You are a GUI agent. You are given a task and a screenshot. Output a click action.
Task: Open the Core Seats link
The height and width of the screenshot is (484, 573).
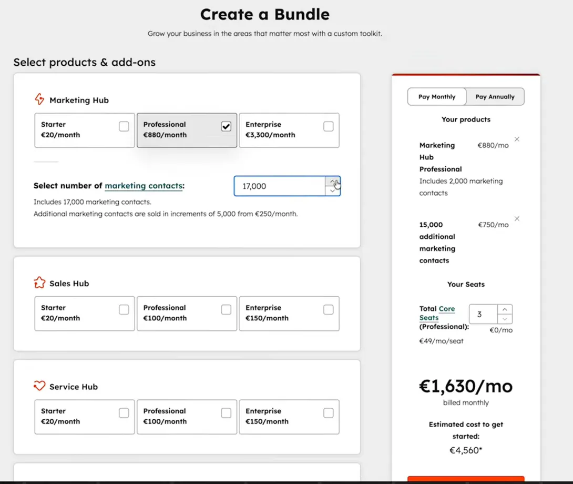pyautogui.click(x=437, y=313)
